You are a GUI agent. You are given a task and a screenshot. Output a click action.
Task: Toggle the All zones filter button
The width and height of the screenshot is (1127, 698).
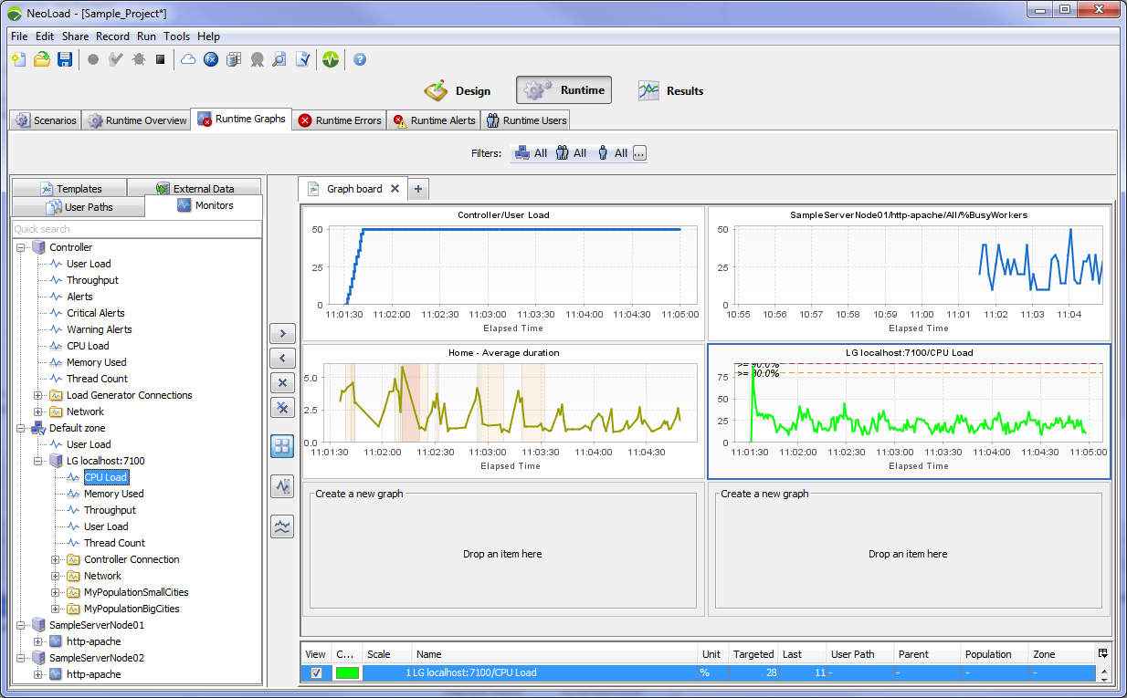532,153
